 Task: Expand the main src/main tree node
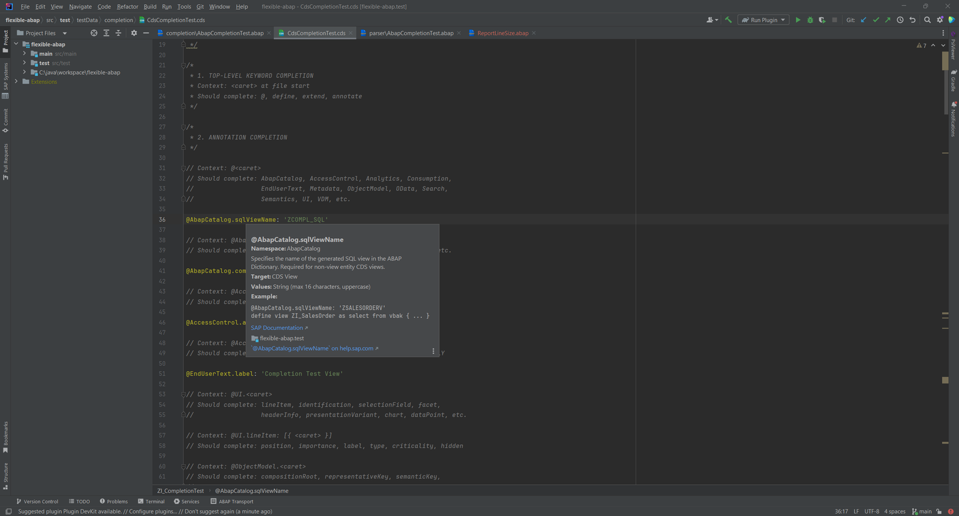tap(25, 53)
